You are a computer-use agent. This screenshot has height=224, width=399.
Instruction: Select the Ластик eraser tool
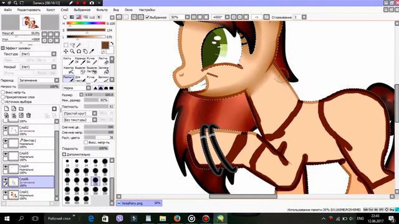tap(103, 60)
